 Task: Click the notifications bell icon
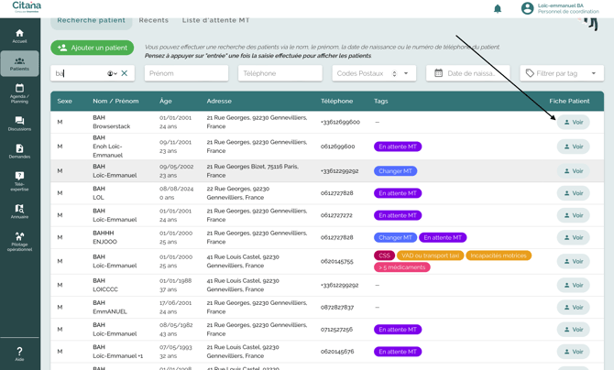click(x=498, y=8)
